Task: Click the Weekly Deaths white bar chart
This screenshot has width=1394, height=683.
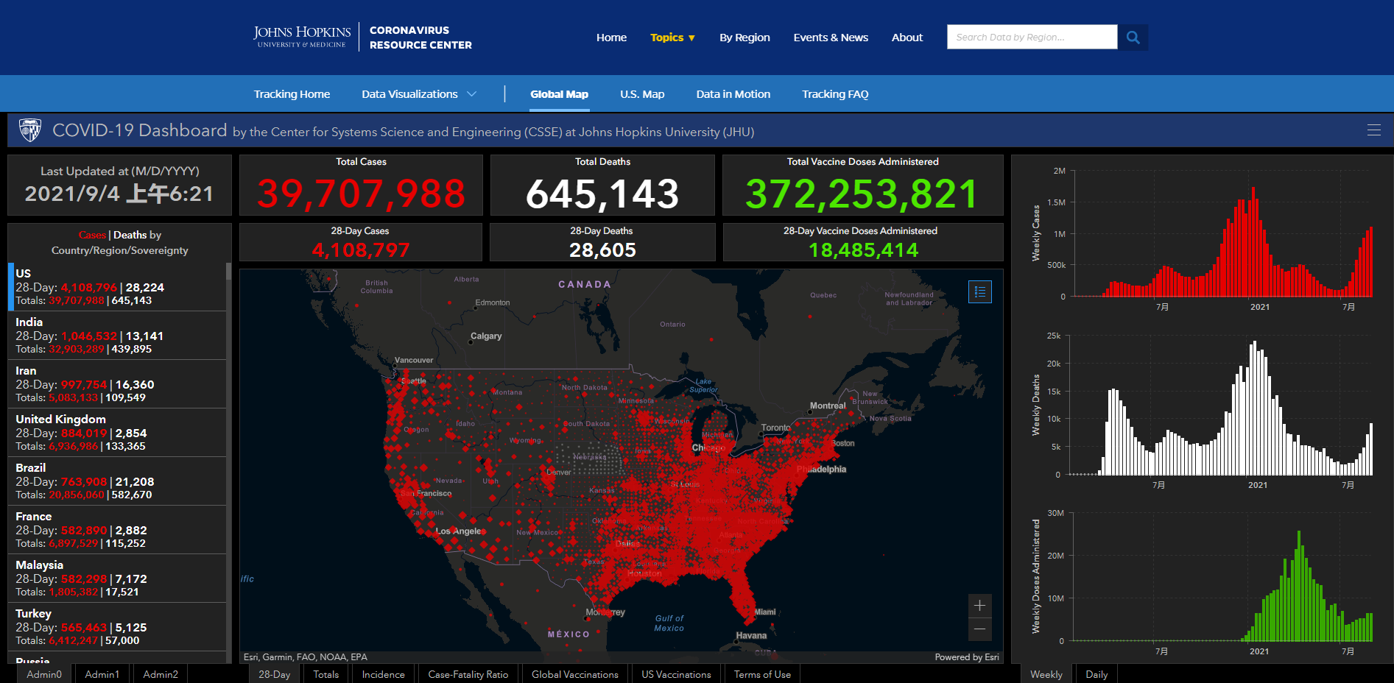Action: (1222, 406)
